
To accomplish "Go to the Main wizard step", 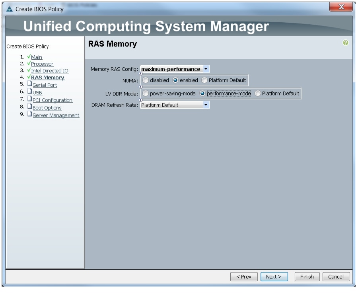I will coord(37,57).
